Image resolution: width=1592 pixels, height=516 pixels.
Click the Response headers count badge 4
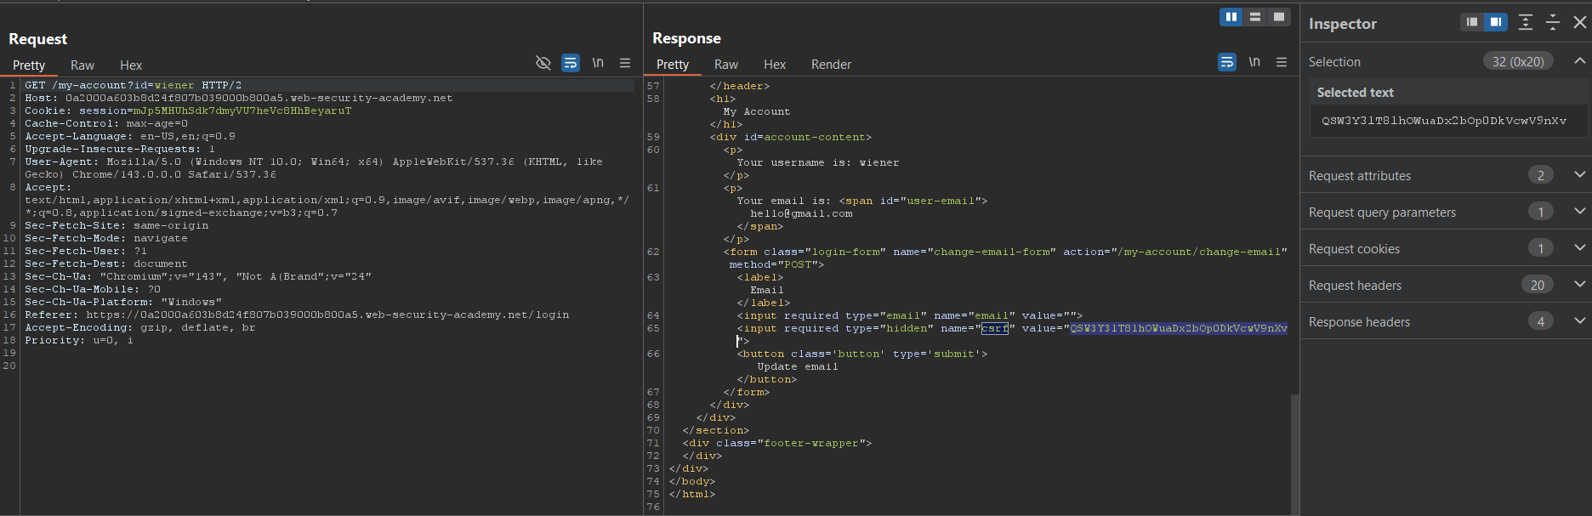click(x=1541, y=321)
